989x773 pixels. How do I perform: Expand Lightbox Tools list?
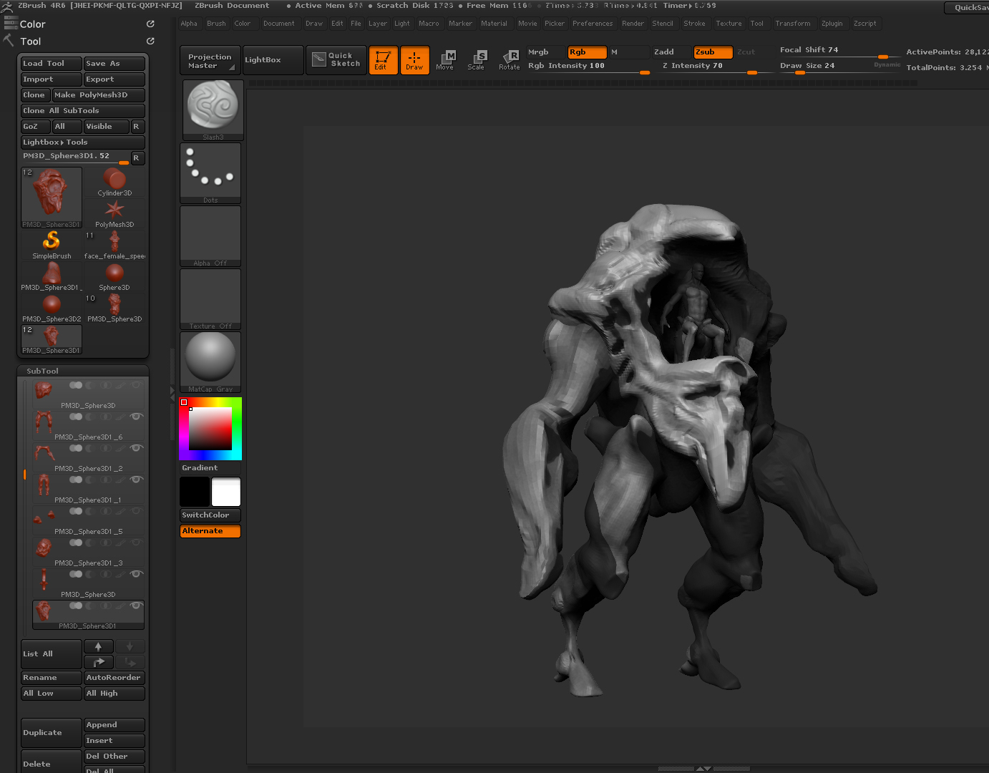[82, 142]
